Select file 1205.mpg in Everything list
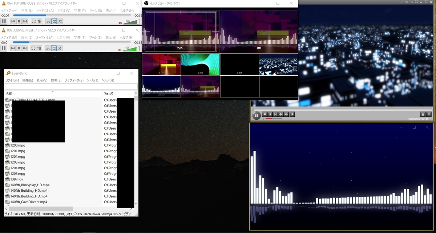This screenshot has width=436, height=233. 18,174
